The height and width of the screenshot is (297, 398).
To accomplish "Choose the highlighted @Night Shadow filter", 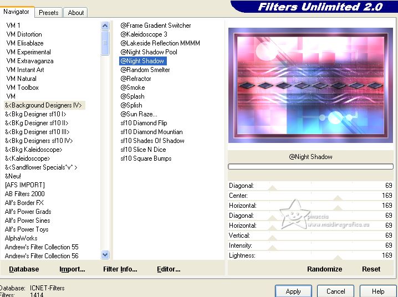I will (142, 61).
